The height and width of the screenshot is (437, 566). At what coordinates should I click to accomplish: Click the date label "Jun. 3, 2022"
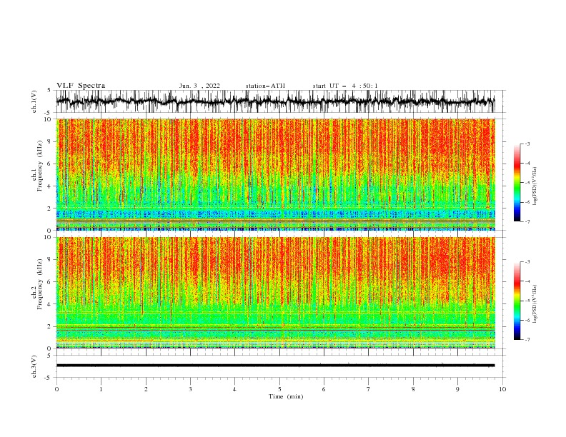coord(199,86)
